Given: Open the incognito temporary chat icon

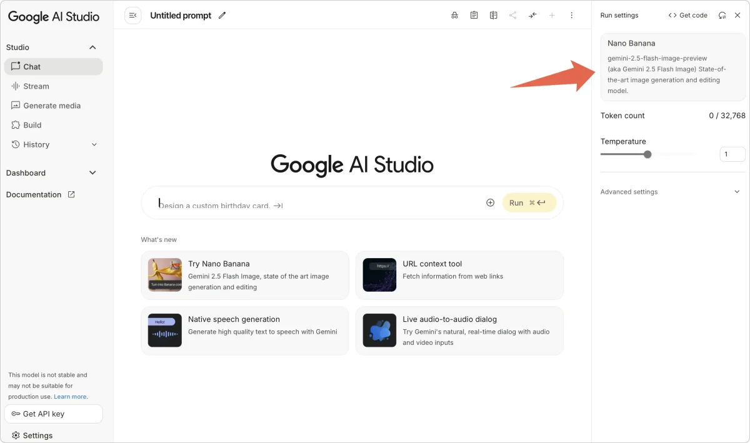Looking at the screenshot, I should tap(454, 15).
